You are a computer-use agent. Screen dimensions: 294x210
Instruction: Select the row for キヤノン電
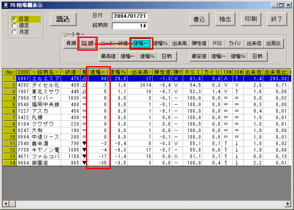(147, 150)
